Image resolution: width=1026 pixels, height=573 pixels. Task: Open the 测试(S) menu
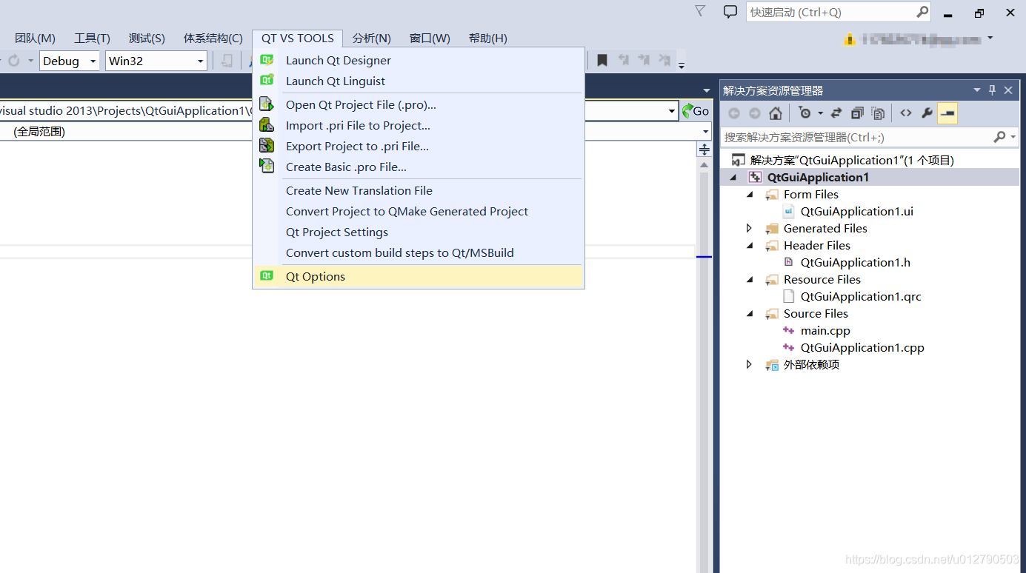pos(147,38)
